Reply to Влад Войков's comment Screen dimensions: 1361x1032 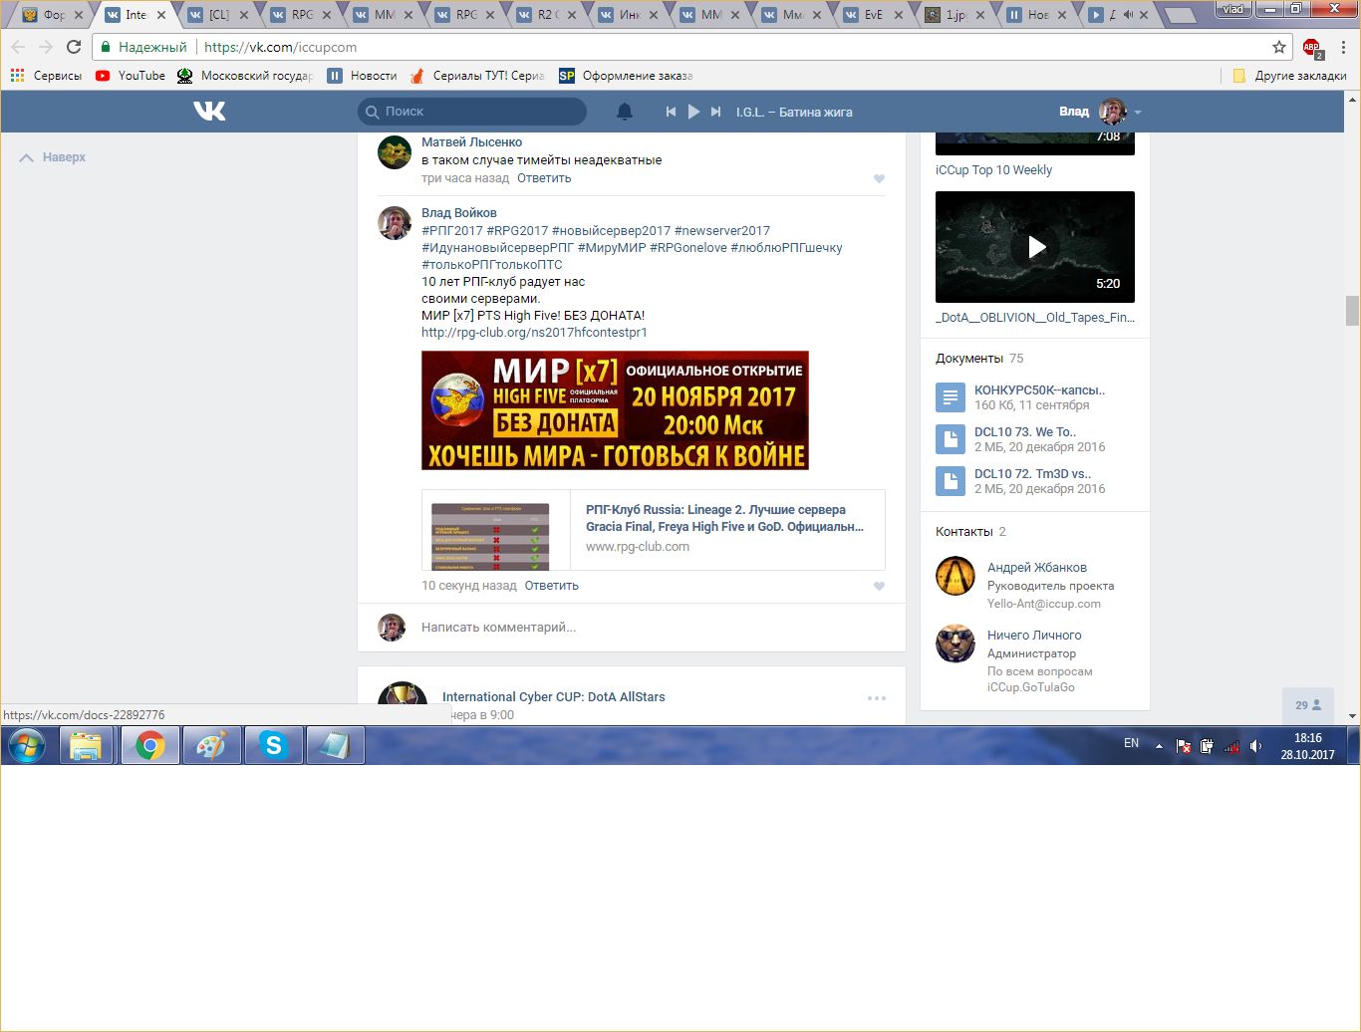[x=551, y=586]
